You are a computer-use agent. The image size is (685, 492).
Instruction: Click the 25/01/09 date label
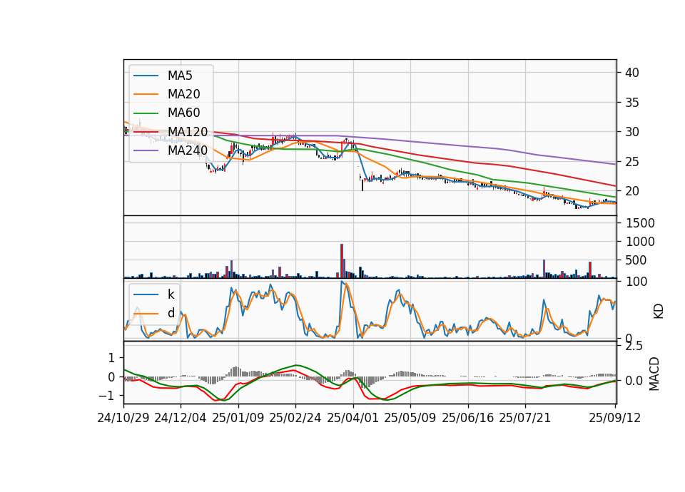pyautogui.click(x=238, y=418)
